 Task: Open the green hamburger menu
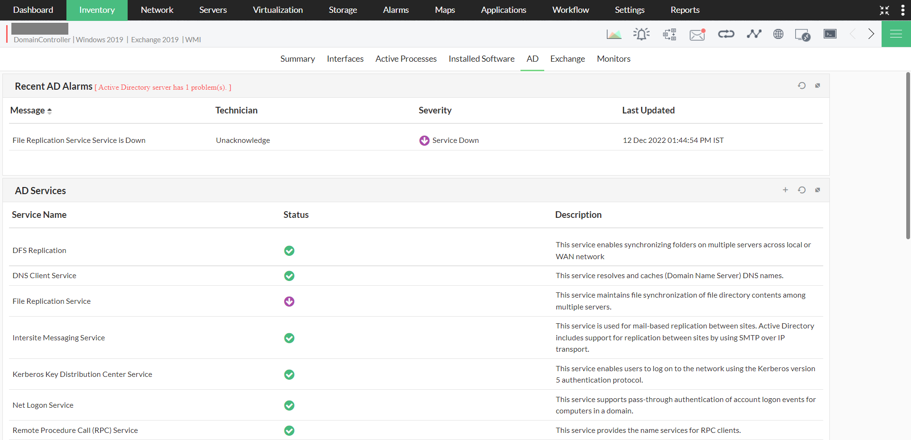pyautogui.click(x=896, y=34)
